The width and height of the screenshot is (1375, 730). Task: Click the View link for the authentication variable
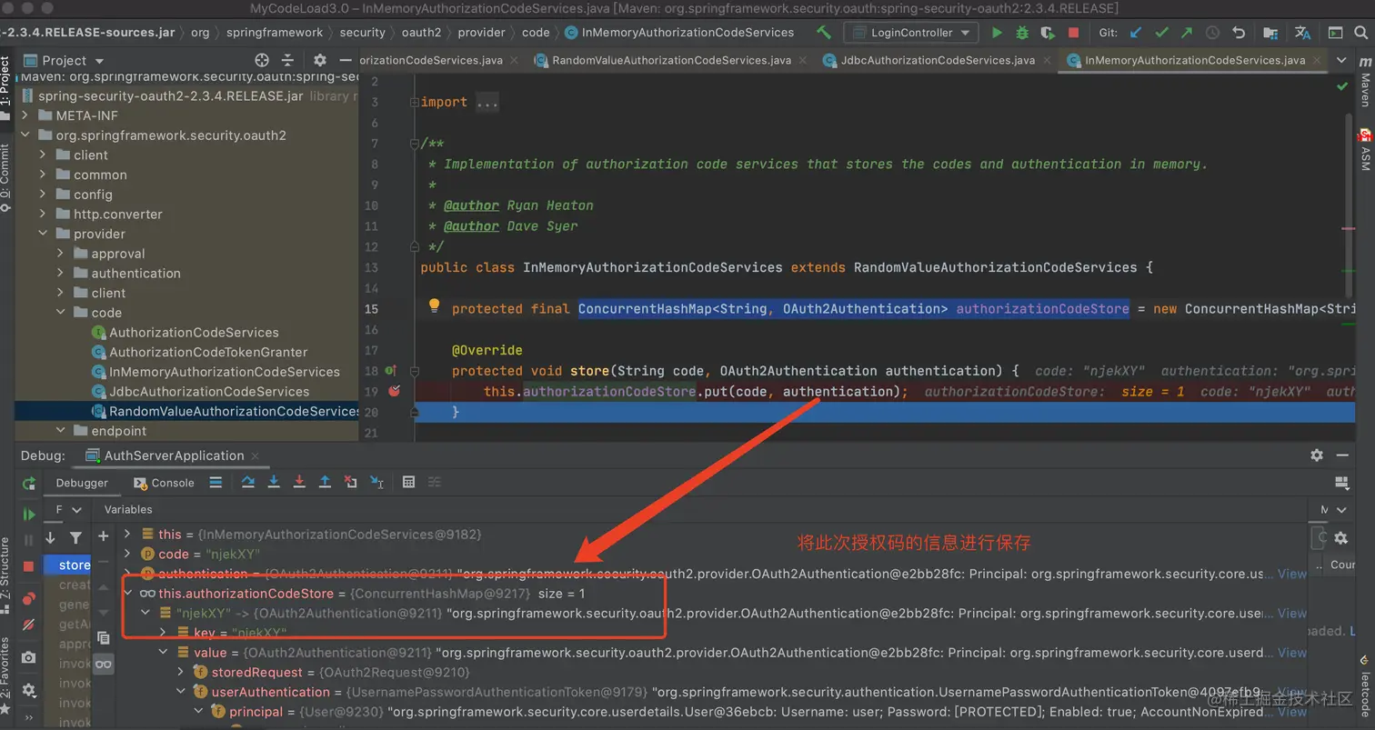tap(1291, 574)
